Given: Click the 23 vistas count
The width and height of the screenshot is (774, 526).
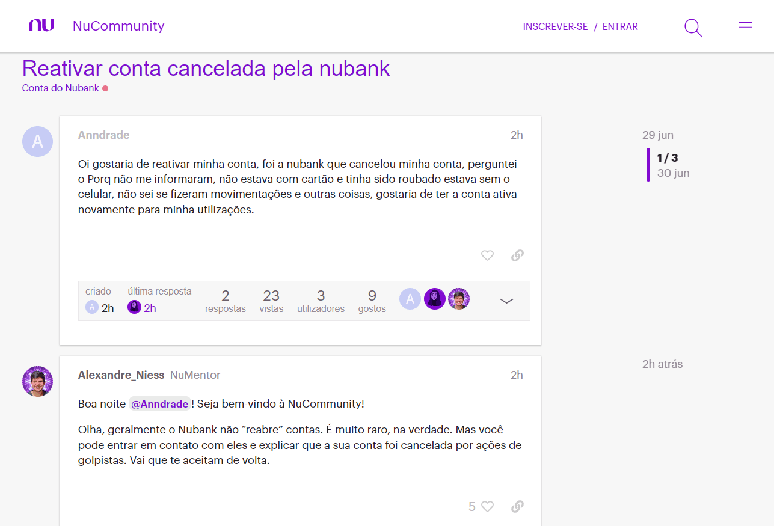Looking at the screenshot, I should click(x=271, y=301).
